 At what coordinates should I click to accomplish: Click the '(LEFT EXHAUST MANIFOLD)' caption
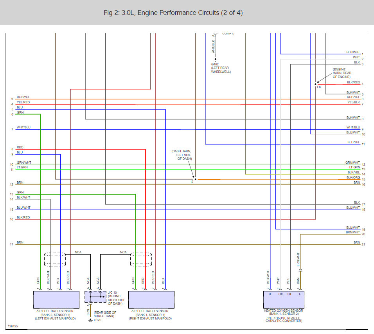pos(55,318)
